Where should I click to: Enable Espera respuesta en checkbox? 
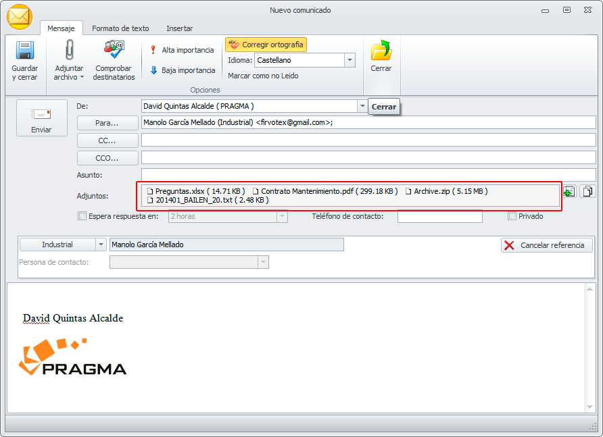coord(82,216)
